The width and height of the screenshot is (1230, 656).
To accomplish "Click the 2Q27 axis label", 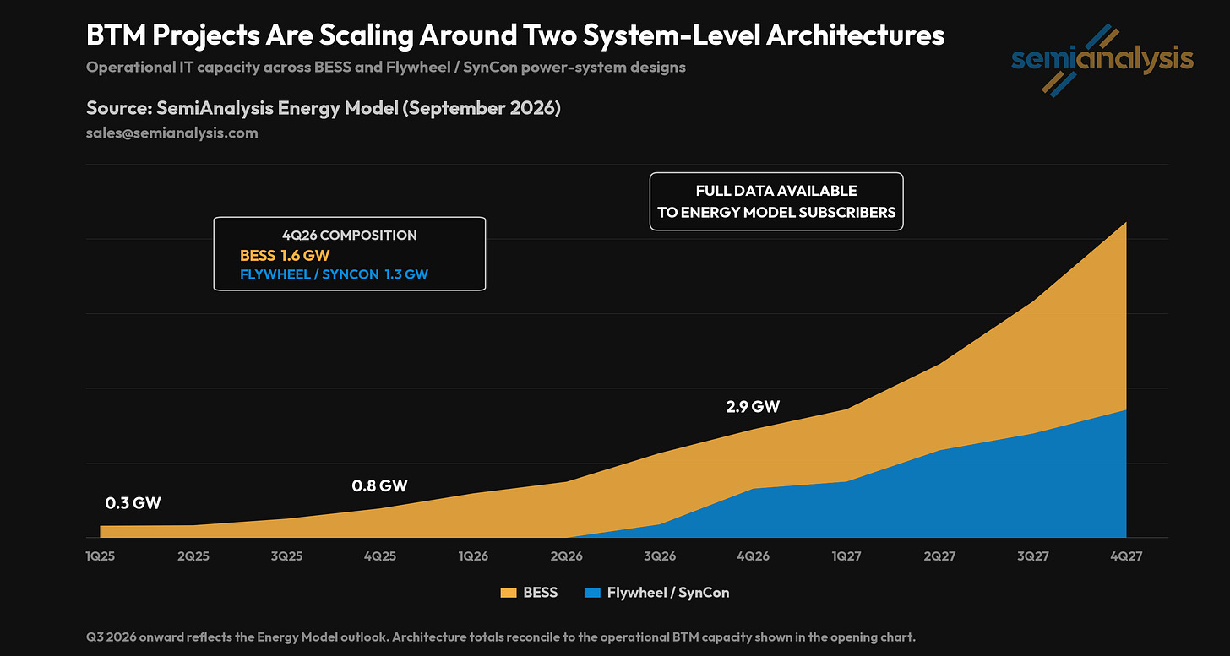I will (x=939, y=556).
